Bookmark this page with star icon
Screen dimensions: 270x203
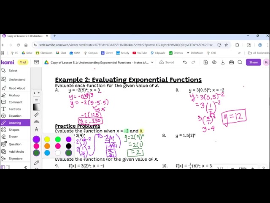(x=226, y=45)
